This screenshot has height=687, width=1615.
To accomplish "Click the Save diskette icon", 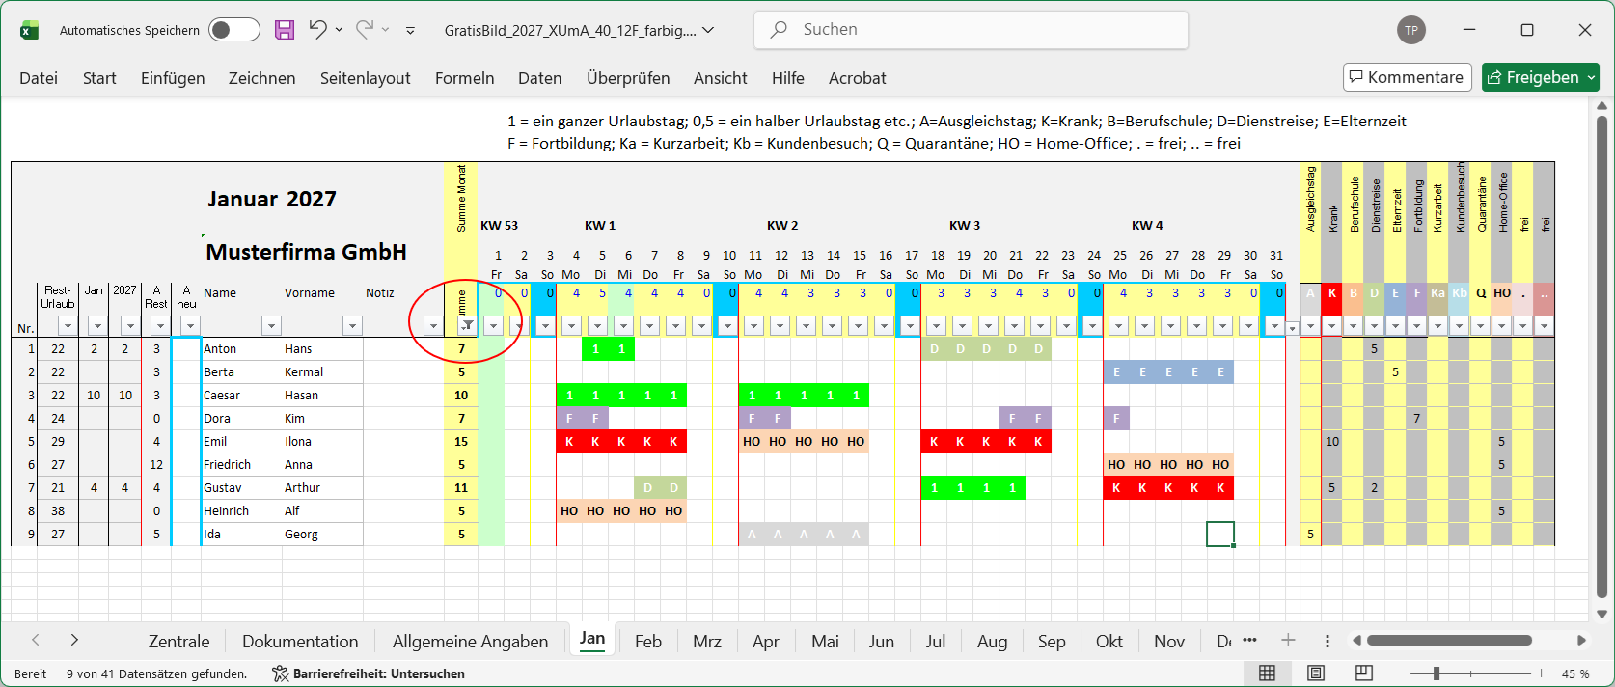I will 285,30.
